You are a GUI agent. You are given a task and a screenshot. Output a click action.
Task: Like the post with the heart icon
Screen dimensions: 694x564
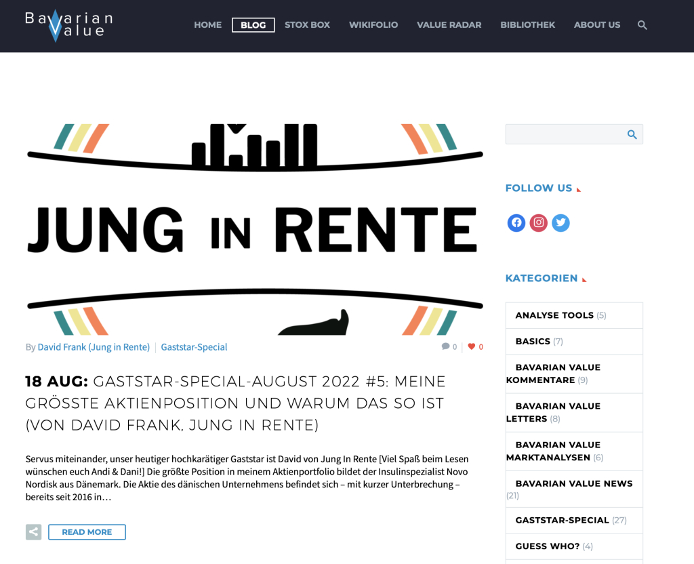472,346
